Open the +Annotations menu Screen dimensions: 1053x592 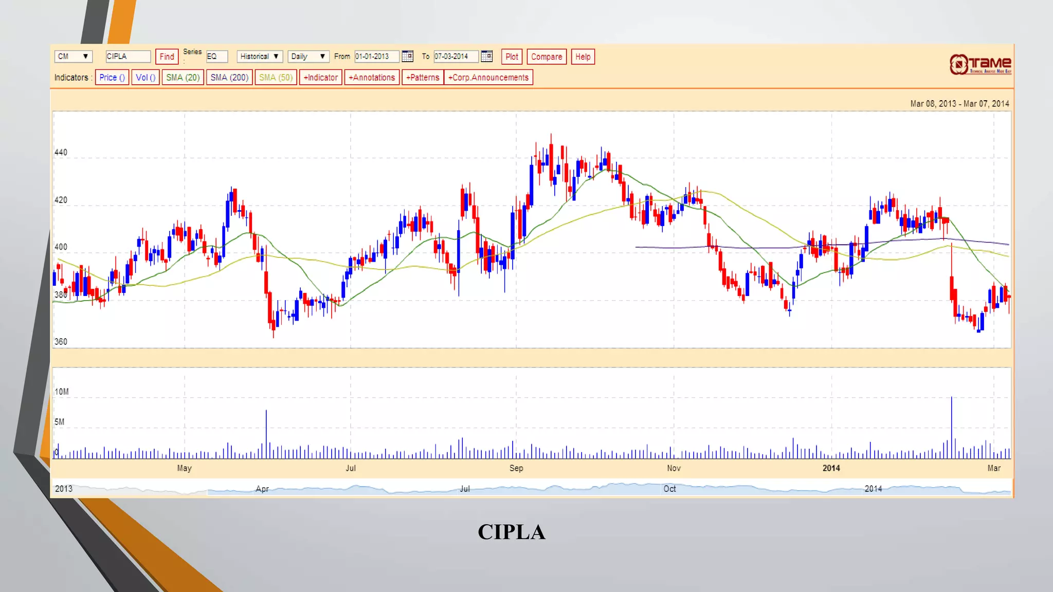click(372, 78)
